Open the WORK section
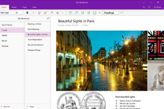Viewport: 164px width, 109px height. coord(12,35)
